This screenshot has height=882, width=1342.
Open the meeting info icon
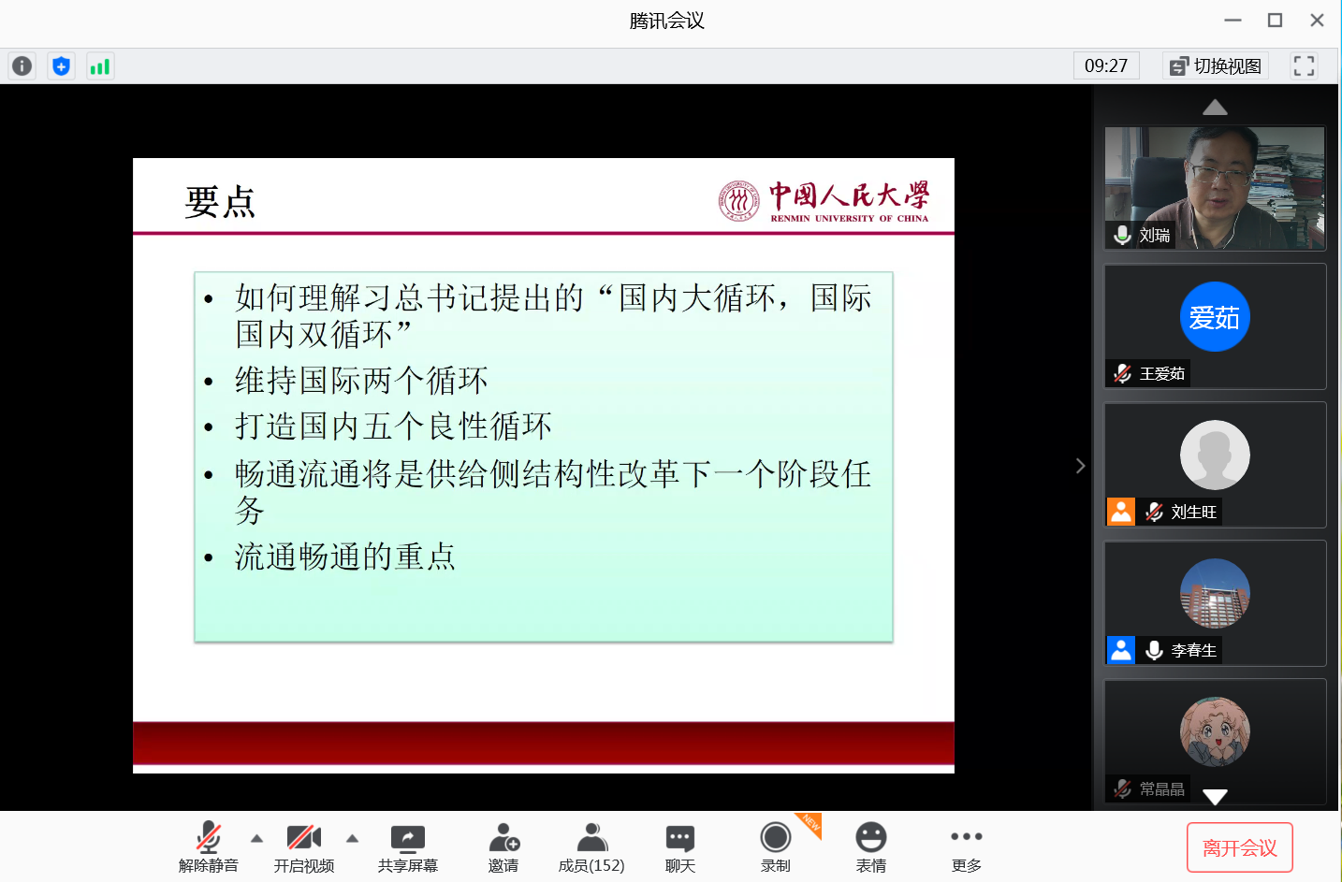tap(22, 66)
